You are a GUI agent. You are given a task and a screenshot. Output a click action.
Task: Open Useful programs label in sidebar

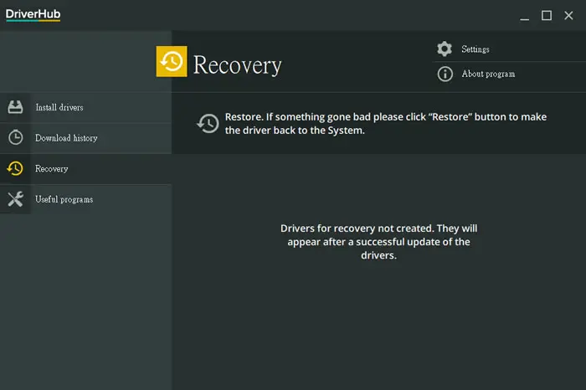click(x=64, y=199)
